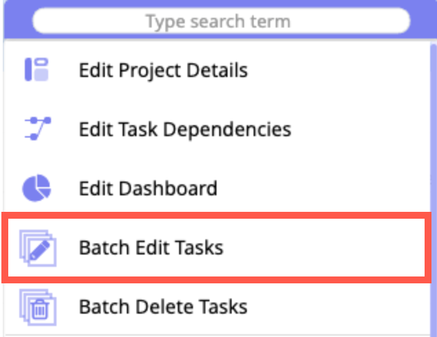Select the red-highlighted Batch Edit Tasks row
Viewport: 437px width, 337px height.
click(310, 247)
